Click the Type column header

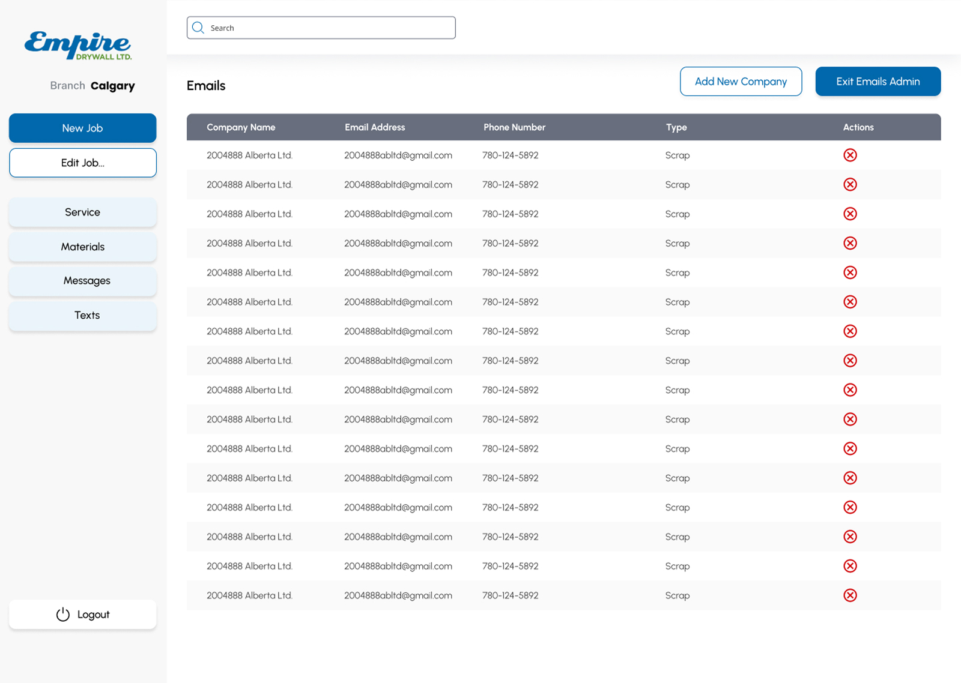click(677, 127)
